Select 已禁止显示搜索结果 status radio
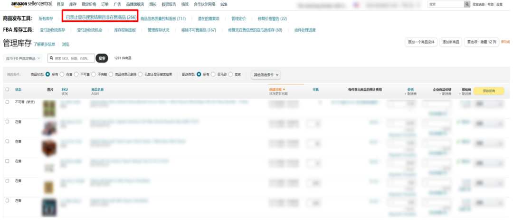513x224 pixels. point(140,74)
